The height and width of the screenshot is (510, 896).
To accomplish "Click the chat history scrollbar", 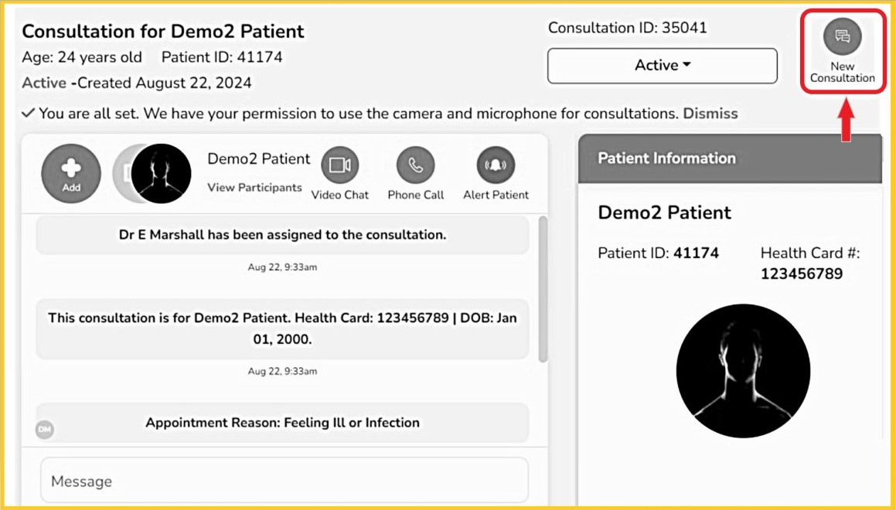I will point(543,290).
